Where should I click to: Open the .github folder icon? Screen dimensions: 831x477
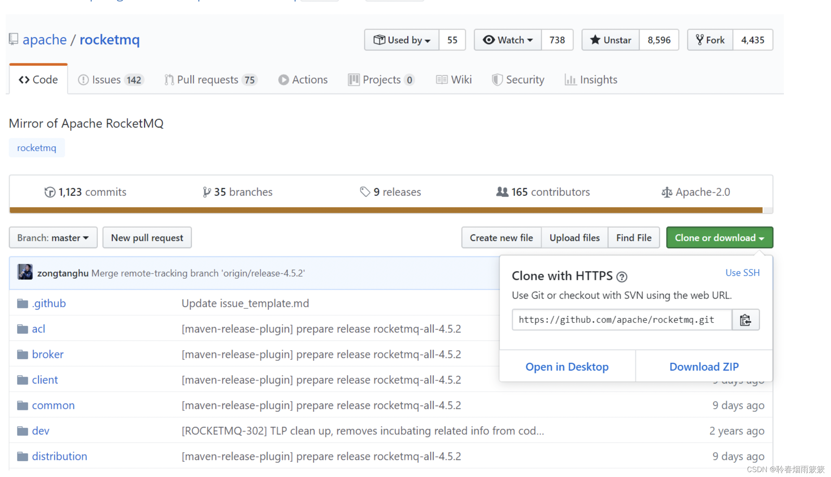(22, 304)
